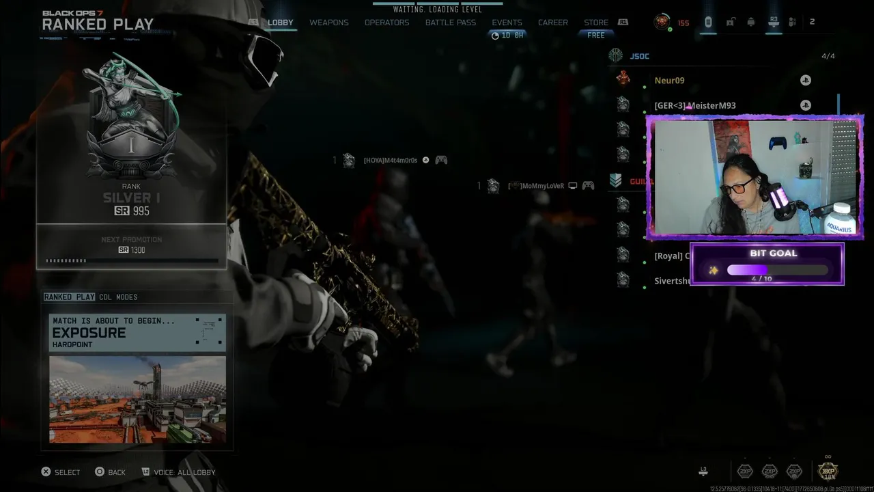Screen dimensions: 874x492
Task: Open notifications bell icon
Action: [751, 23]
